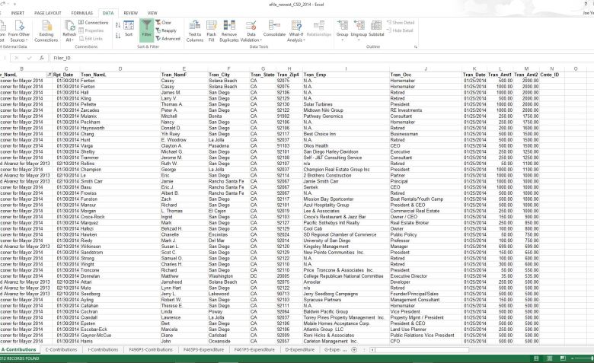
Task: Launch Text to Columns wizard
Action: [x=195, y=31]
